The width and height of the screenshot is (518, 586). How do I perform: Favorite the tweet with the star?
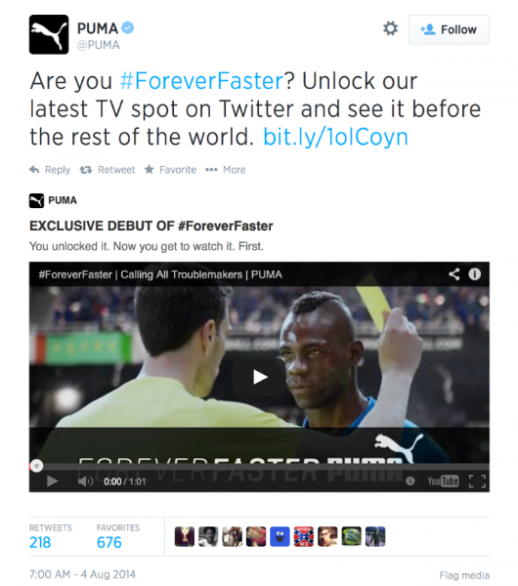(170, 170)
